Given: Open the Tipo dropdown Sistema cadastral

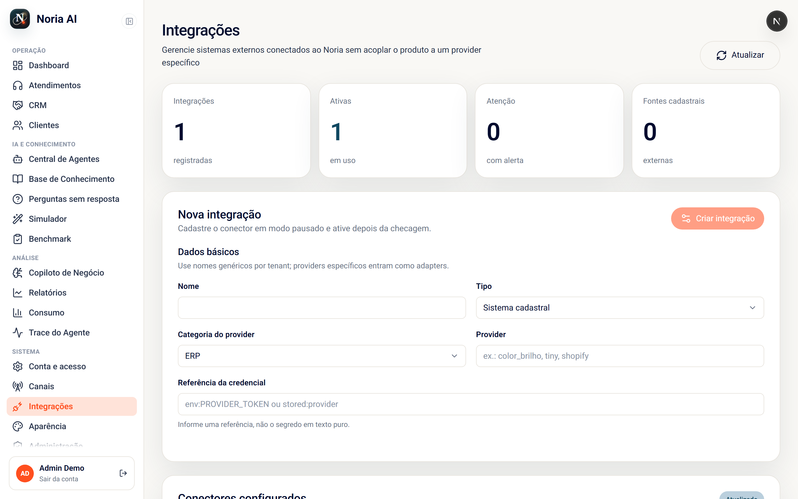Looking at the screenshot, I should 620,308.
